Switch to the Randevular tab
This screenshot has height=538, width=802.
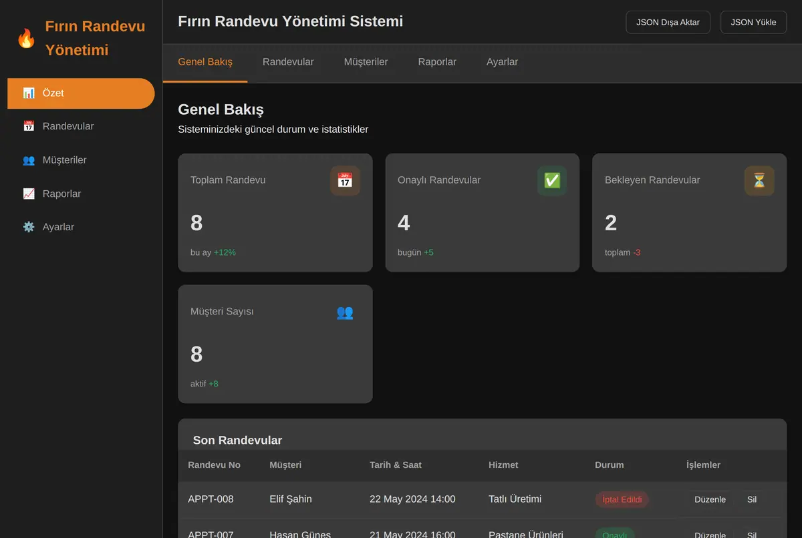click(288, 62)
